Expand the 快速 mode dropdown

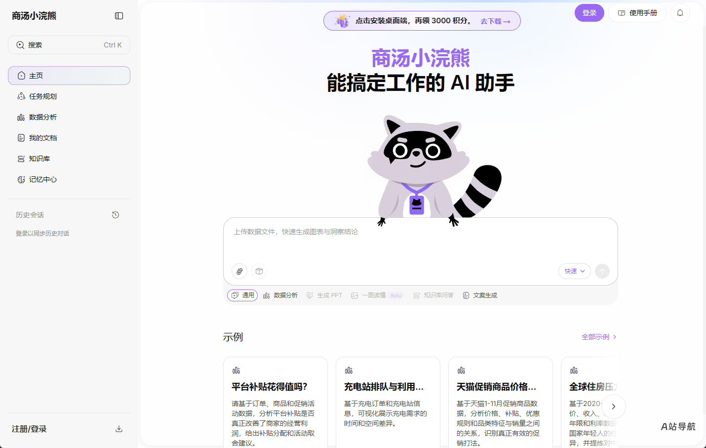(x=575, y=271)
